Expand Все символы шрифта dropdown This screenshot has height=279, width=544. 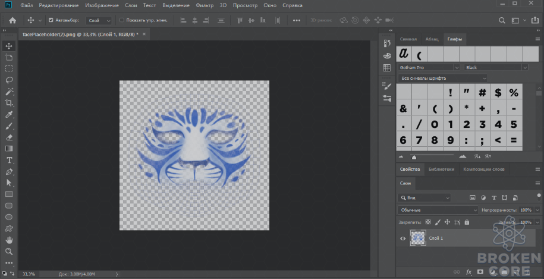443,78
